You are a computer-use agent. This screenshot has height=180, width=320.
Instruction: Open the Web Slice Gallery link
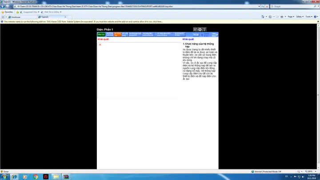tap(51, 12)
